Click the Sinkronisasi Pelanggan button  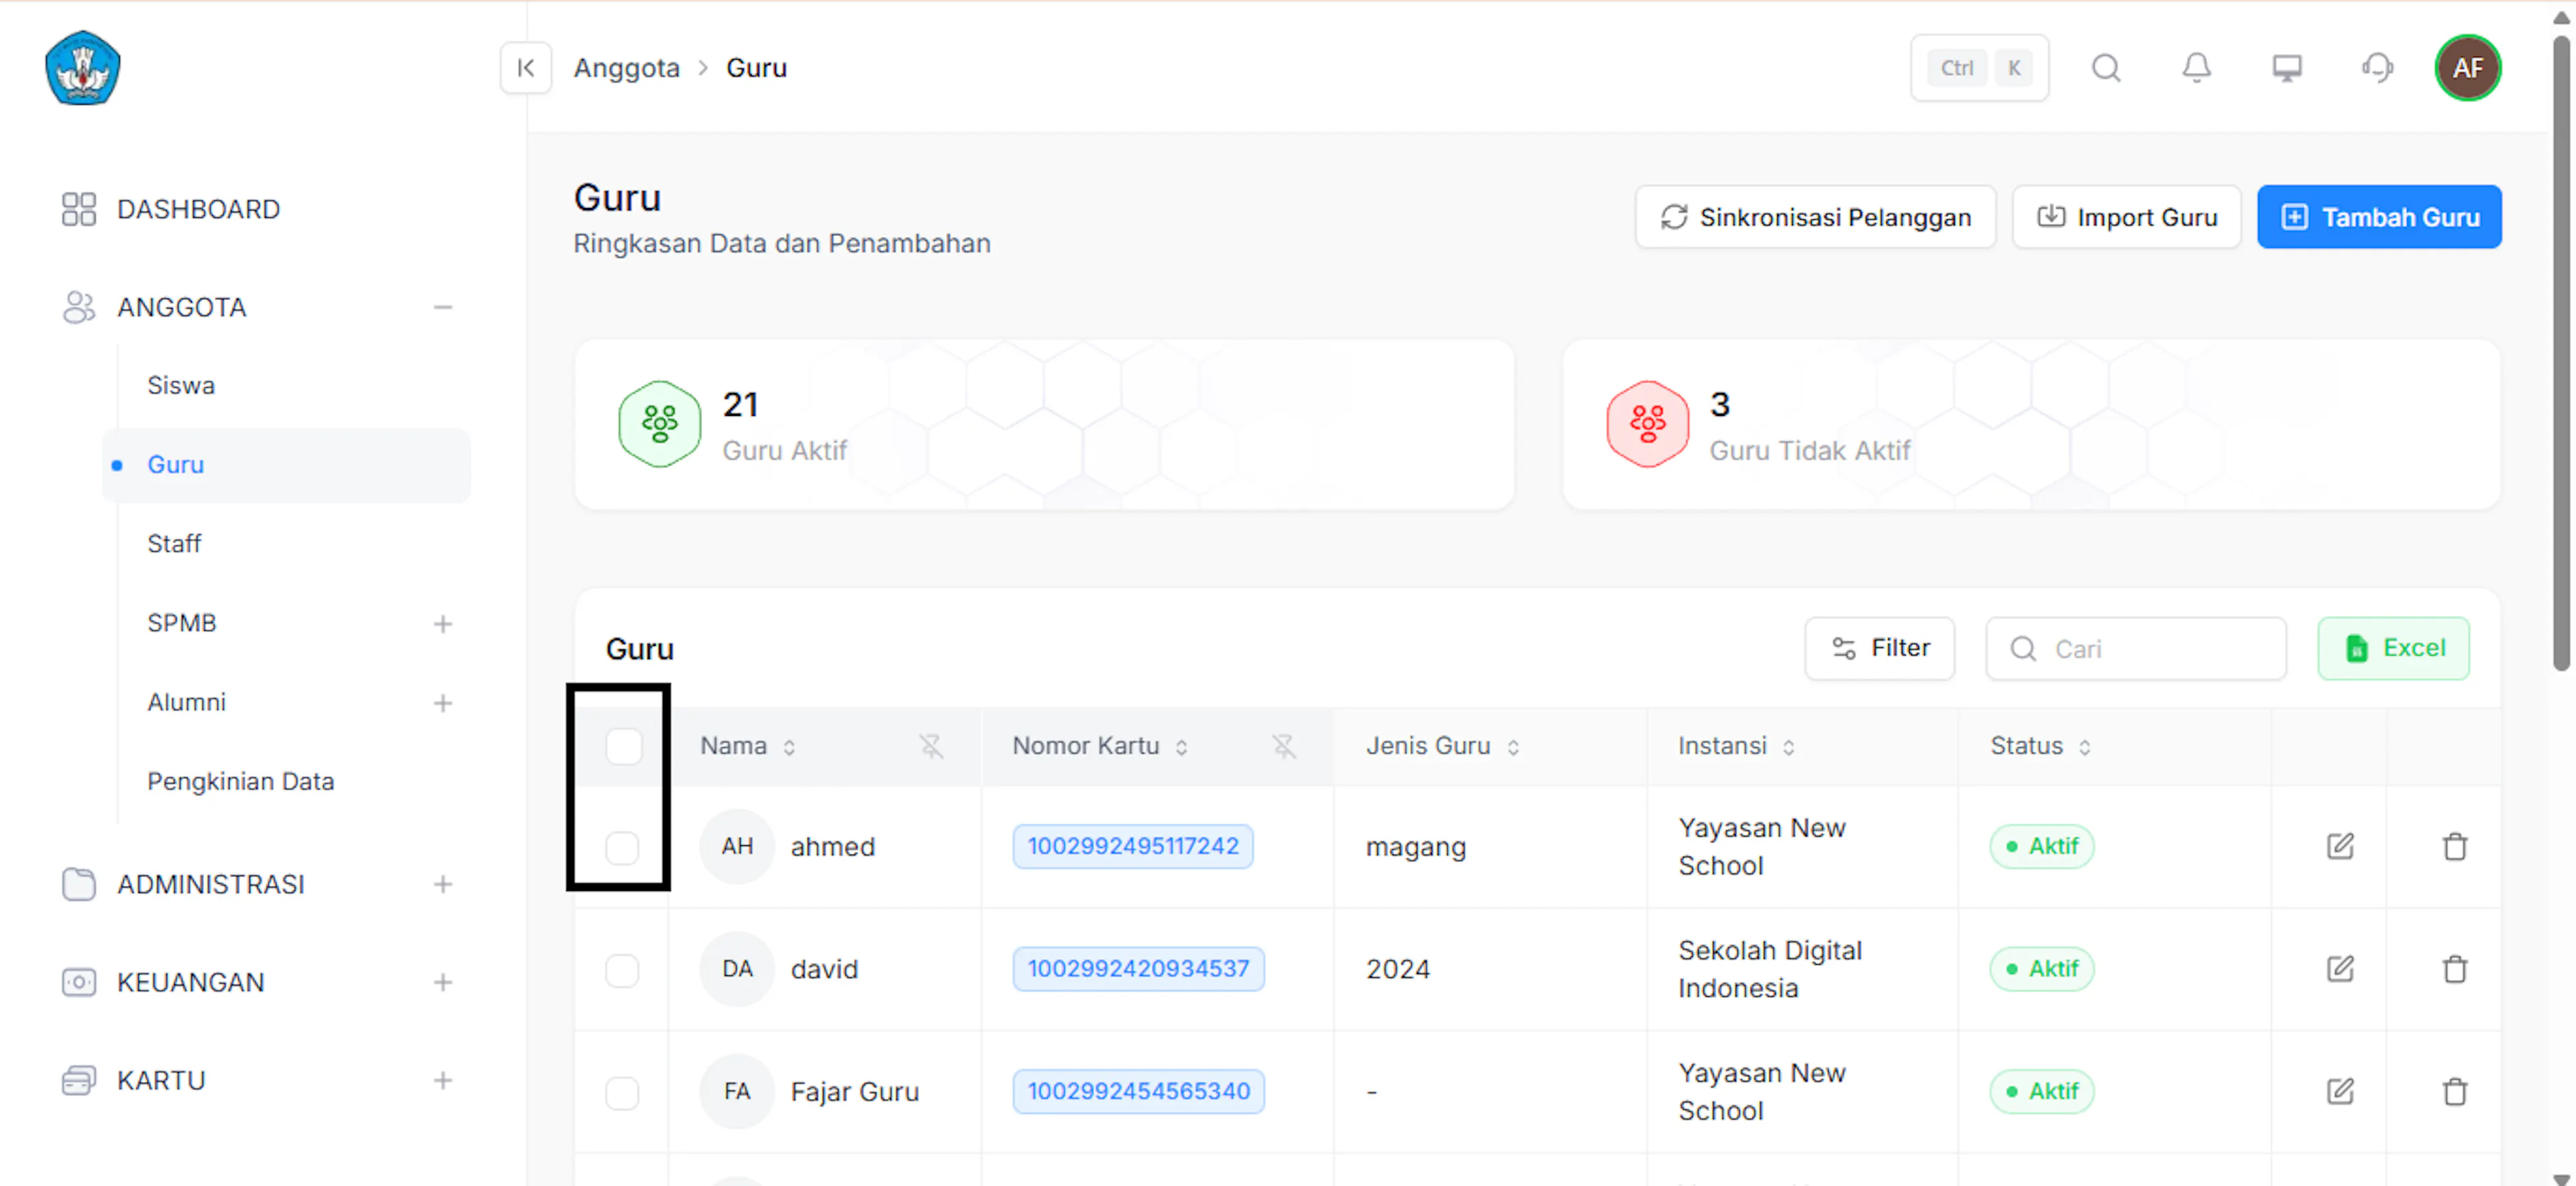1815,217
